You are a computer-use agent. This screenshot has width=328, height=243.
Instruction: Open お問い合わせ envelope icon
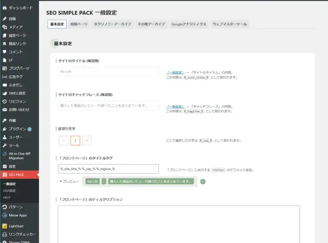point(5,110)
